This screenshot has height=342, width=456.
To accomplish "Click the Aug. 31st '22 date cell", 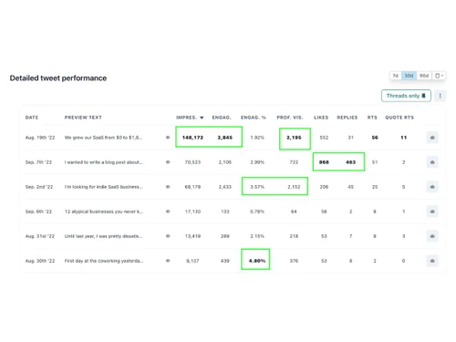I will click(40, 236).
